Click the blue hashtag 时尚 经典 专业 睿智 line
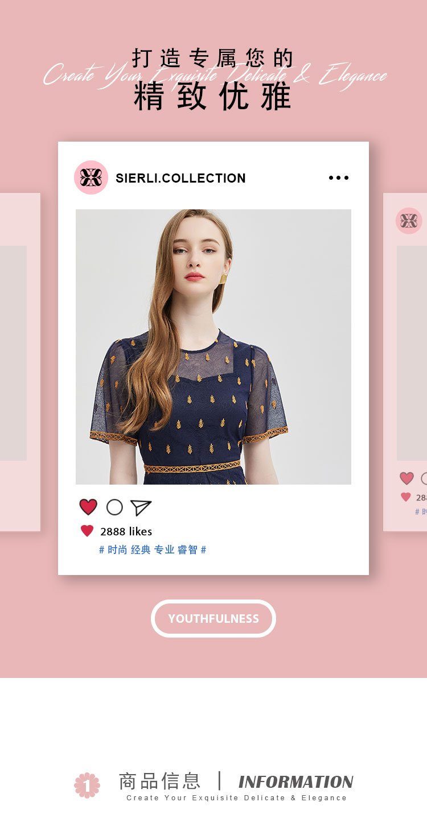The height and width of the screenshot is (831, 427). tap(153, 550)
